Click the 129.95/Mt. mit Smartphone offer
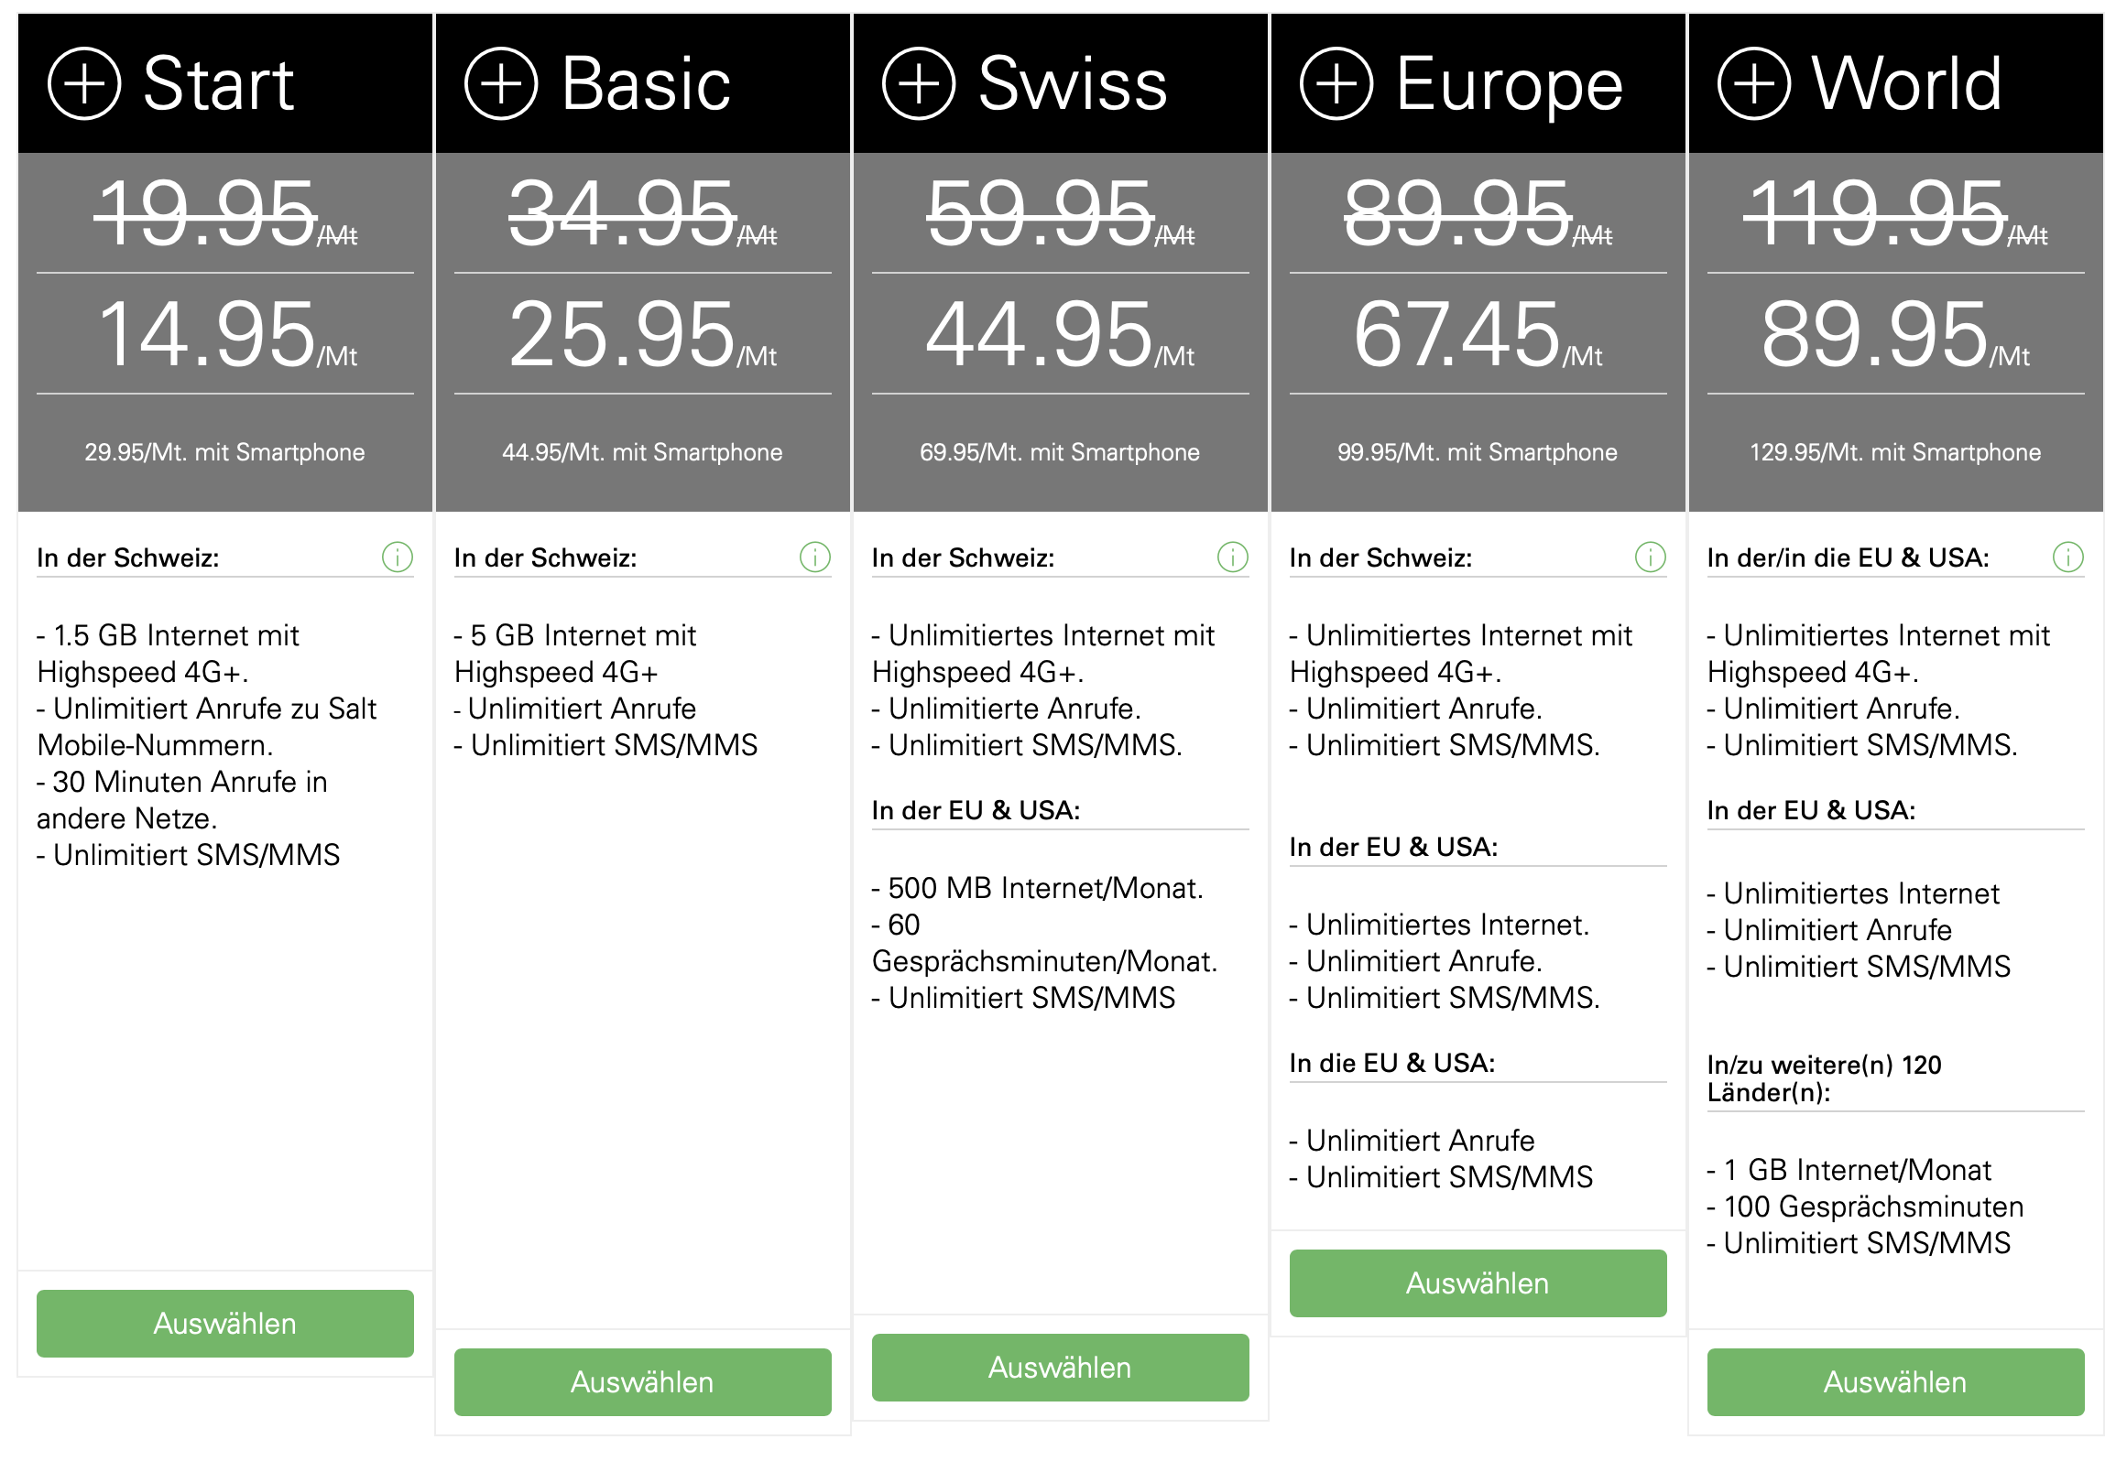Screen dimensions: 2116x1461 1895,452
